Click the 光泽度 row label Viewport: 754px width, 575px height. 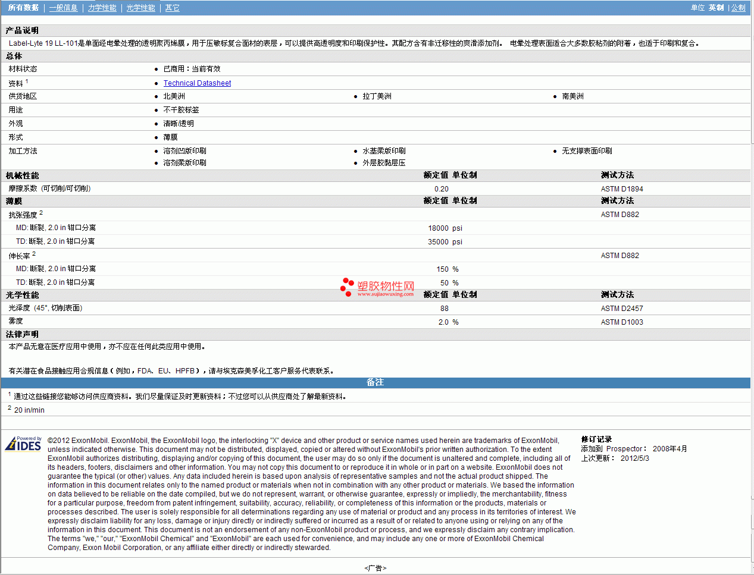[x=45, y=308]
